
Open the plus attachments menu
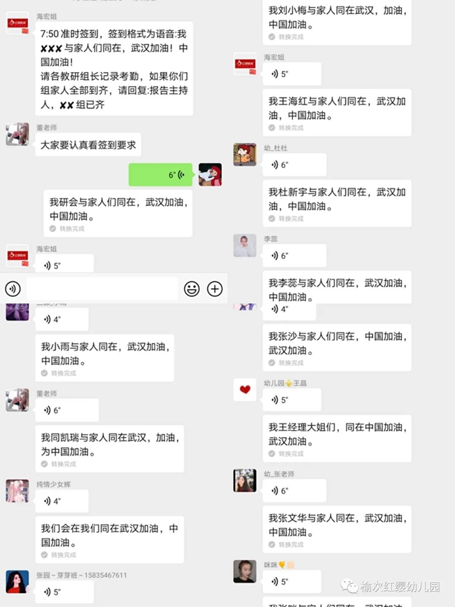coord(215,288)
